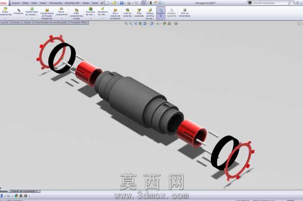Select the Mover componente tool
303x201 pixels.
[61, 9]
